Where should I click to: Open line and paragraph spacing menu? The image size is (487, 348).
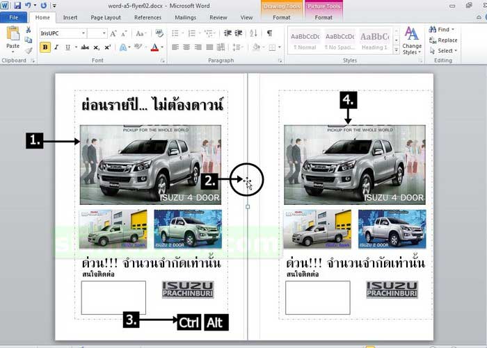point(238,47)
